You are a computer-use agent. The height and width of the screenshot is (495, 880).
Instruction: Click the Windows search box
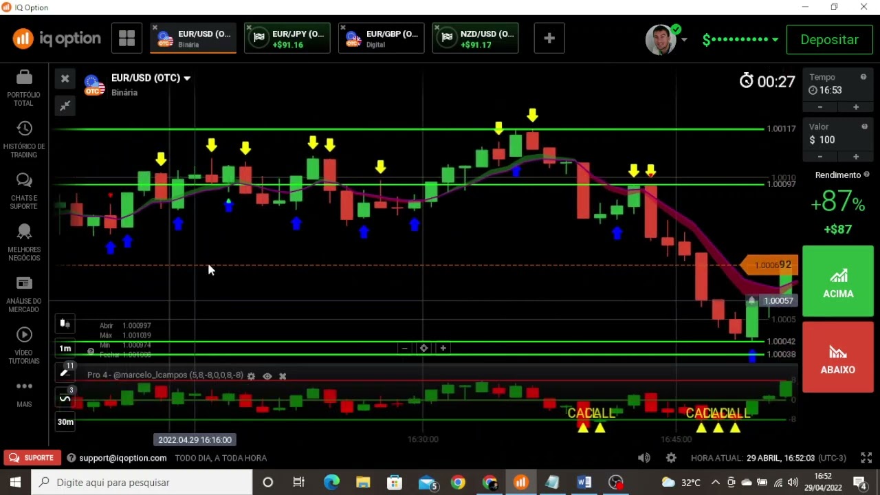click(142, 483)
